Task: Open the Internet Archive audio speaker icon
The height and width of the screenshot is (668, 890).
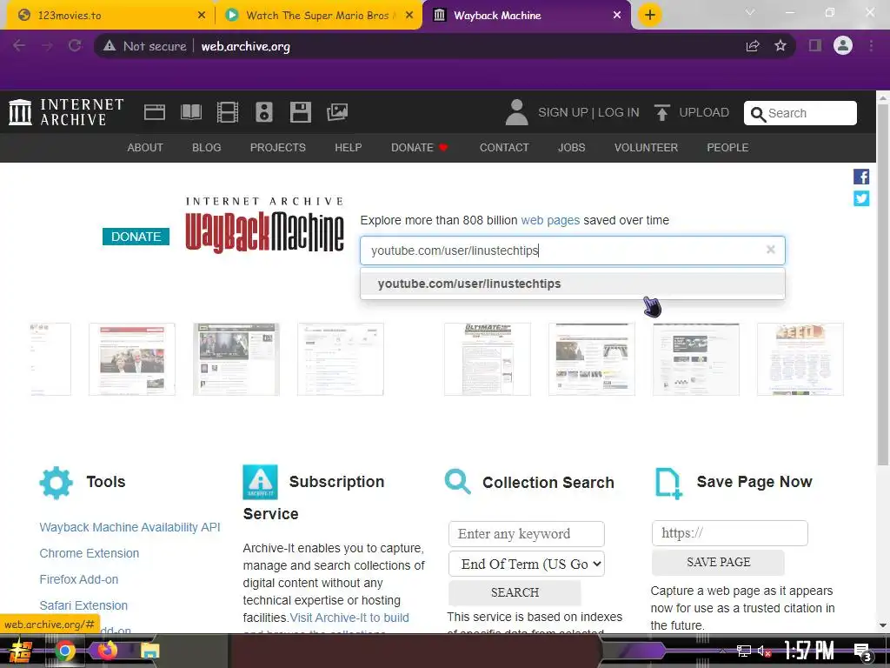Action: pyautogui.click(x=264, y=112)
